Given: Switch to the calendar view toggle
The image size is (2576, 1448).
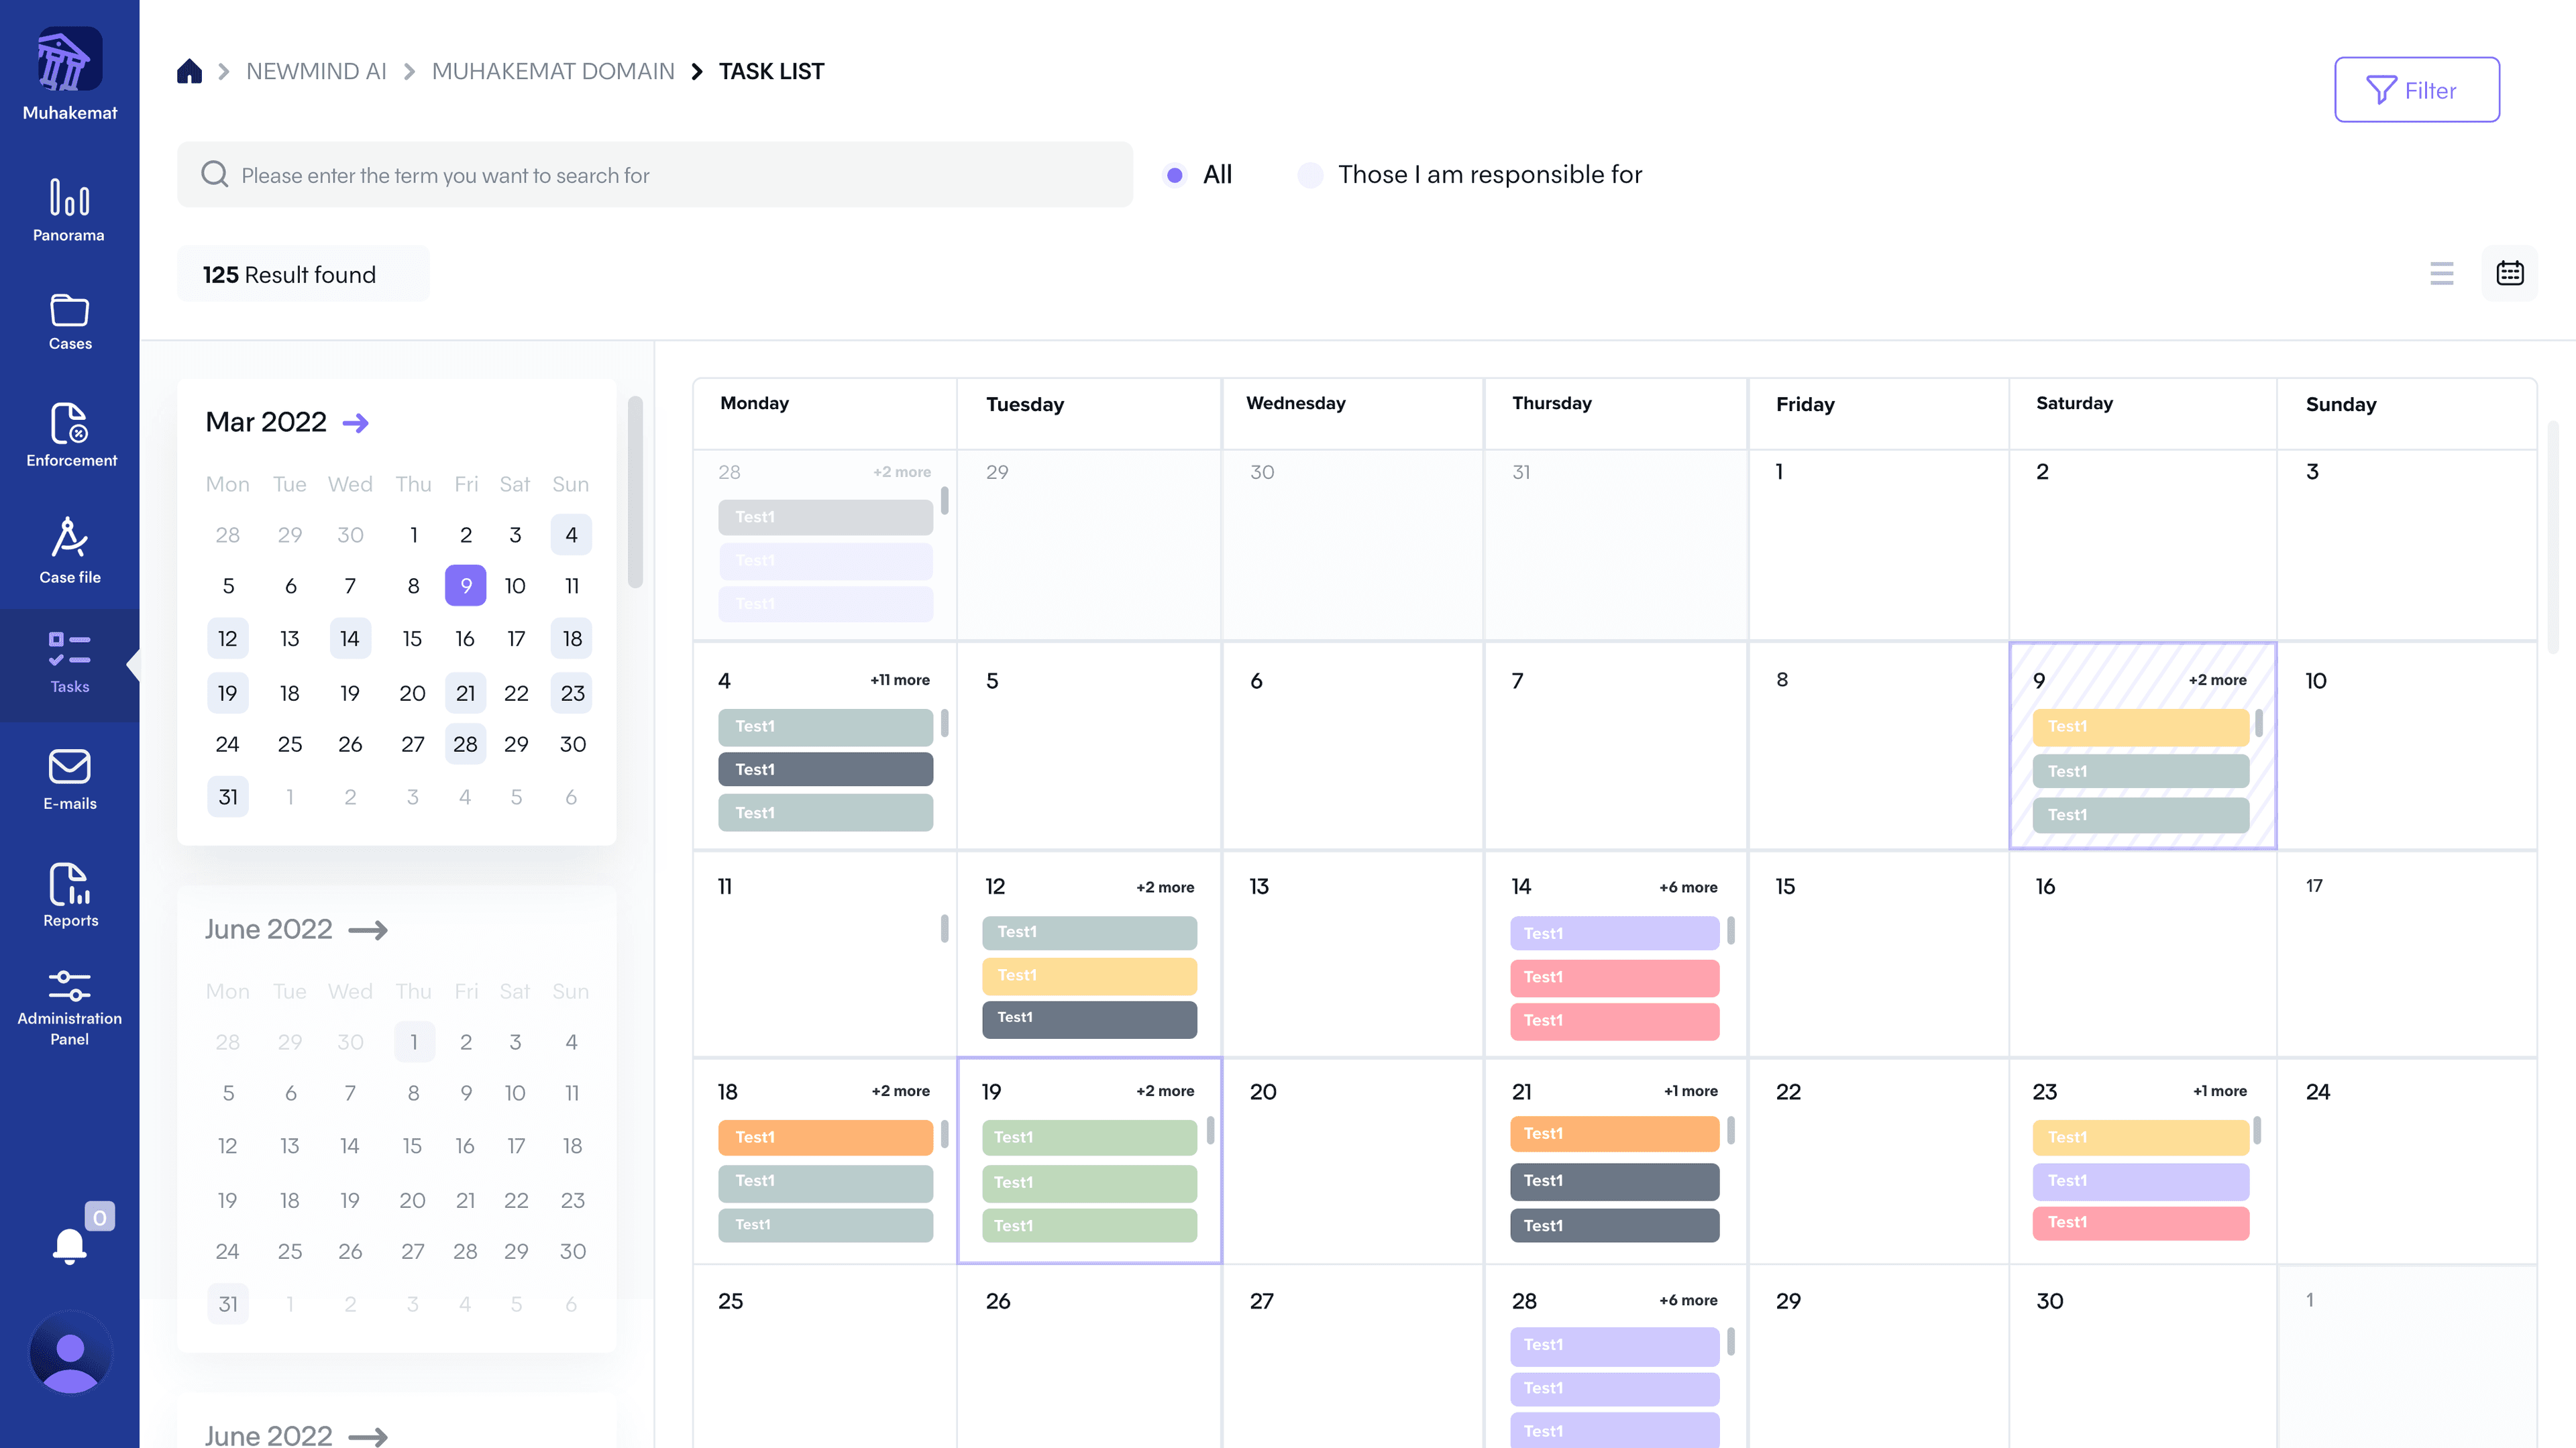Looking at the screenshot, I should (x=2509, y=274).
